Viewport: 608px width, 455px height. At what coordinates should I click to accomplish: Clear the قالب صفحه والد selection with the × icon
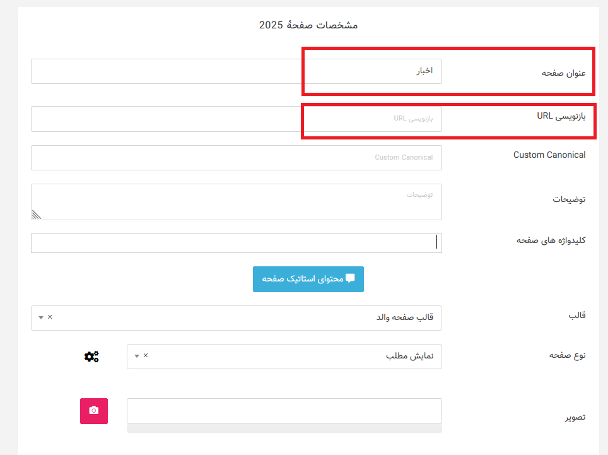[x=49, y=317]
